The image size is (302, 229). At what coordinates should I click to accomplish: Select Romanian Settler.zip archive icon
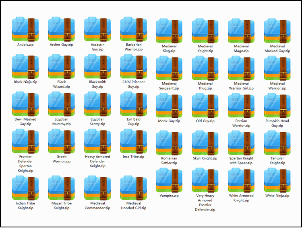pos(169,143)
